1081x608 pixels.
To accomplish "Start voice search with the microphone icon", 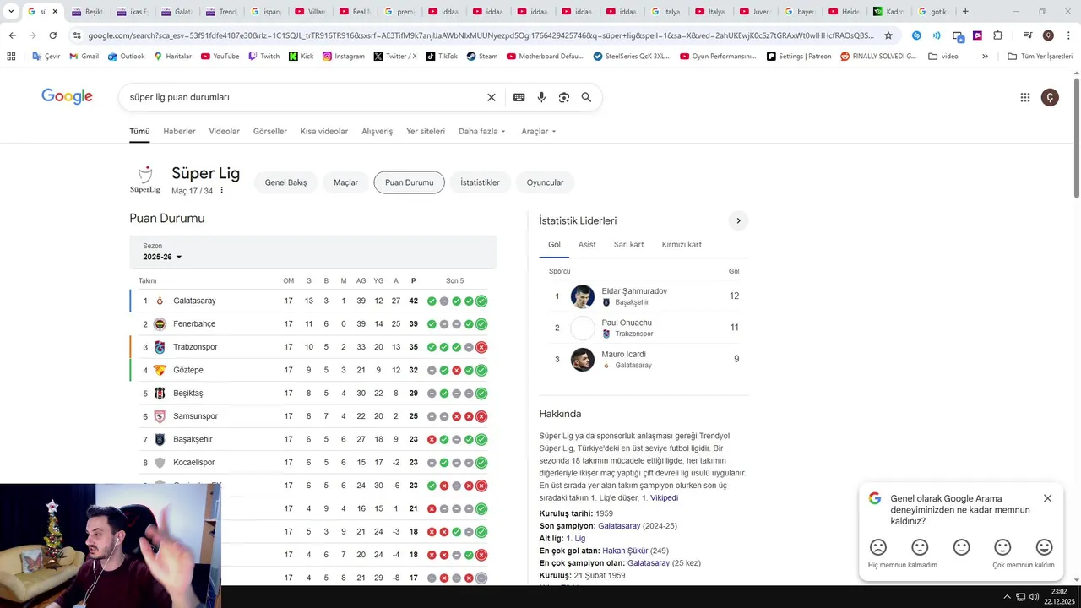I will (541, 97).
